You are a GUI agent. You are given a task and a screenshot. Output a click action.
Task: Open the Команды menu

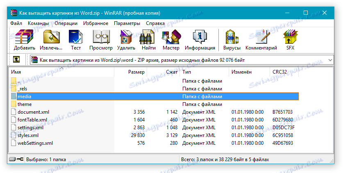(x=38, y=23)
